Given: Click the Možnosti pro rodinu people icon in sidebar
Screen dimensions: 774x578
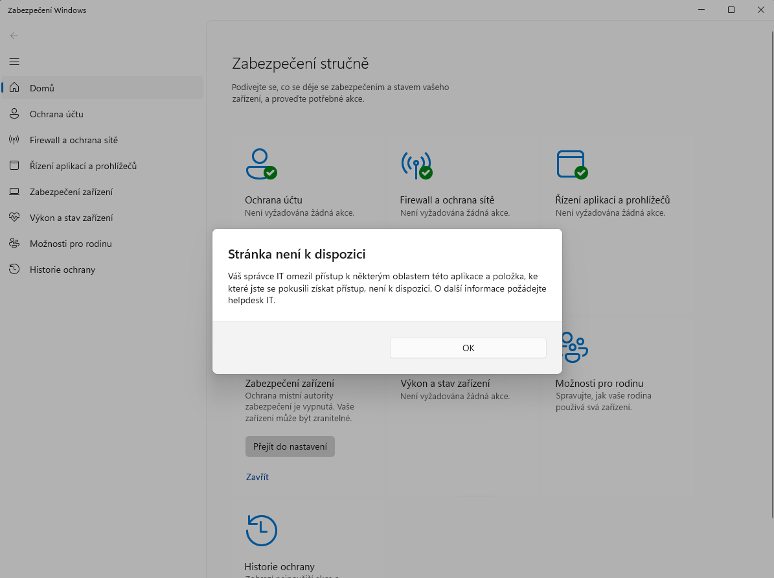Looking at the screenshot, I should [14, 243].
